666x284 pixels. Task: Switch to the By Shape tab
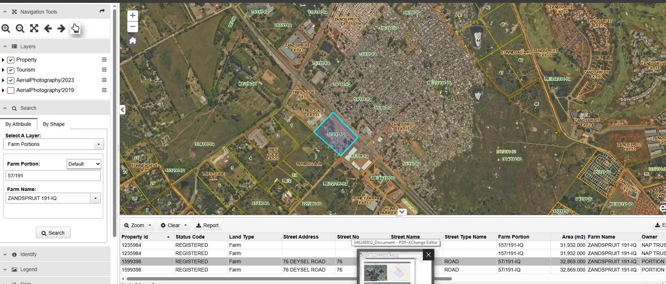pyautogui.click(x=54, y=124)
